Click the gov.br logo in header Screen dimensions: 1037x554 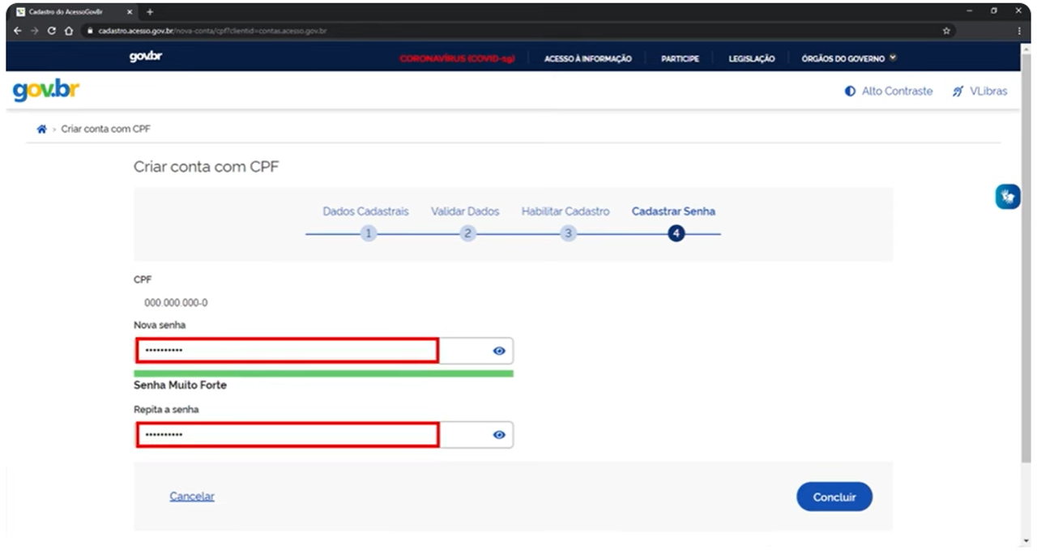point(46,91)
